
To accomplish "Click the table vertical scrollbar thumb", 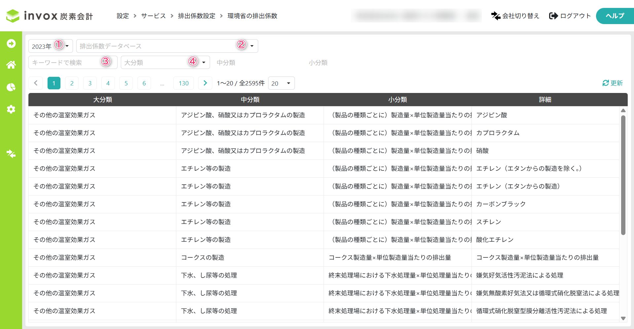I will (623, 175).
